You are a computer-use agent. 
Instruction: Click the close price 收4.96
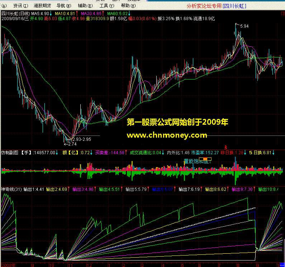(79, 19)
